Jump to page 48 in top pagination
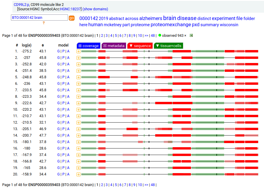The height and width of the screenshot is (189, 264). click(x=153, y=36)
